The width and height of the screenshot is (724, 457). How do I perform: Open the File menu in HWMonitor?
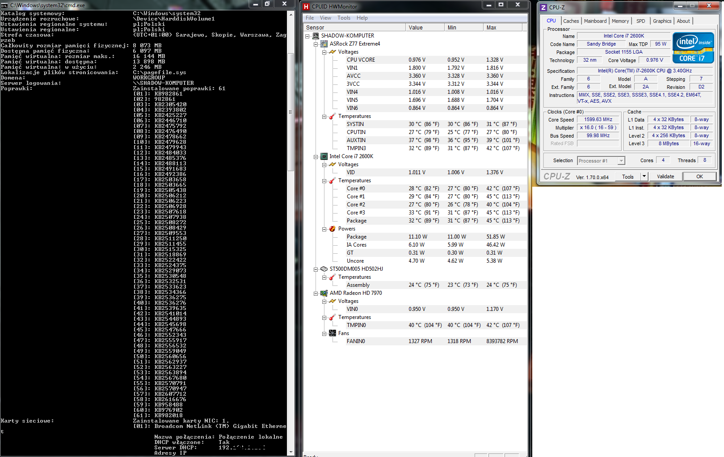pos(310,18)
